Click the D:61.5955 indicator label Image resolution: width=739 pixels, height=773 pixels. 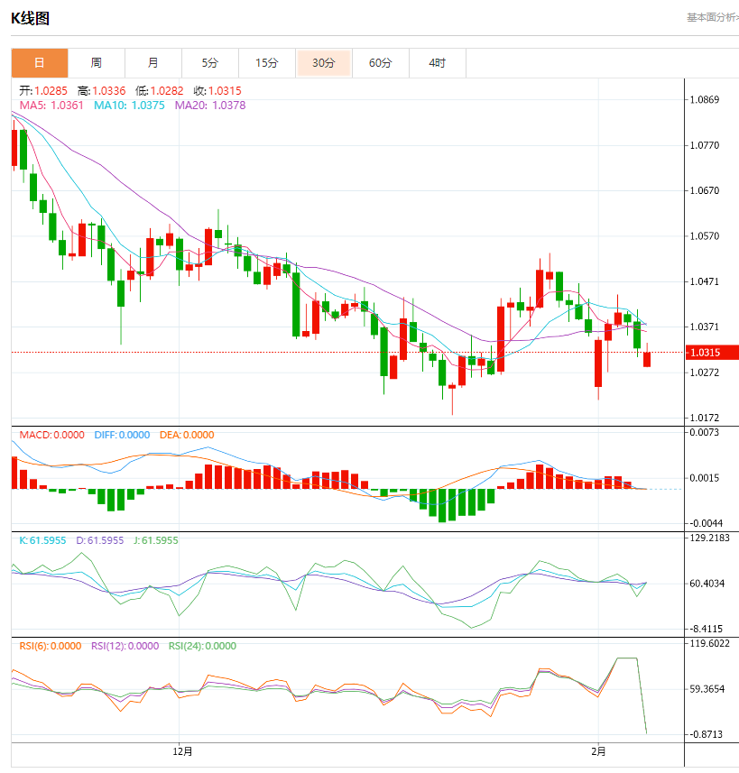pos(99,540)
